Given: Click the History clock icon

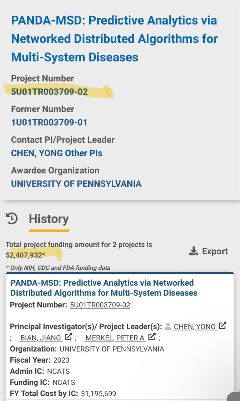Looking at the screenshot, I should (12, 219).
